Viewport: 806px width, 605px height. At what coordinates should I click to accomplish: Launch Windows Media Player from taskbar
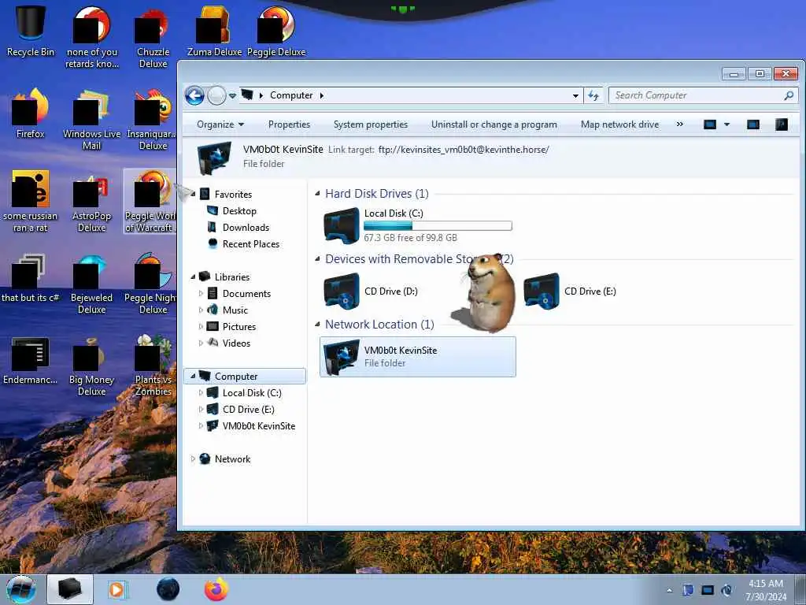(117, 589)
